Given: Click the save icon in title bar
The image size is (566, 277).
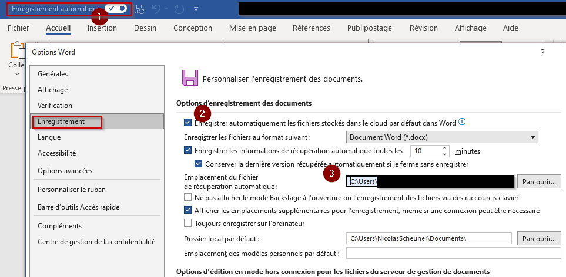Looking at the screenshot, I should tap(140, 9).
